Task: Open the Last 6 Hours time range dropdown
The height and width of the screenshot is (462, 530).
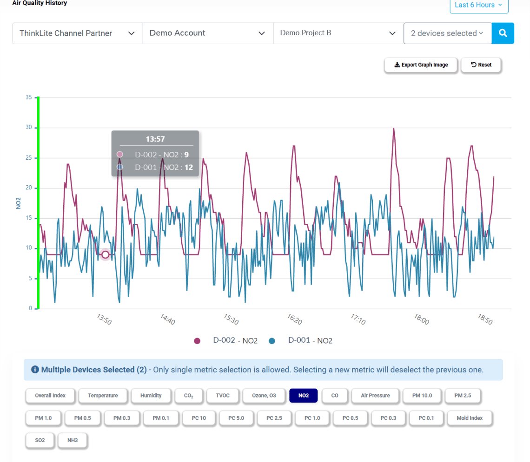Action: (x=479, y=5)
